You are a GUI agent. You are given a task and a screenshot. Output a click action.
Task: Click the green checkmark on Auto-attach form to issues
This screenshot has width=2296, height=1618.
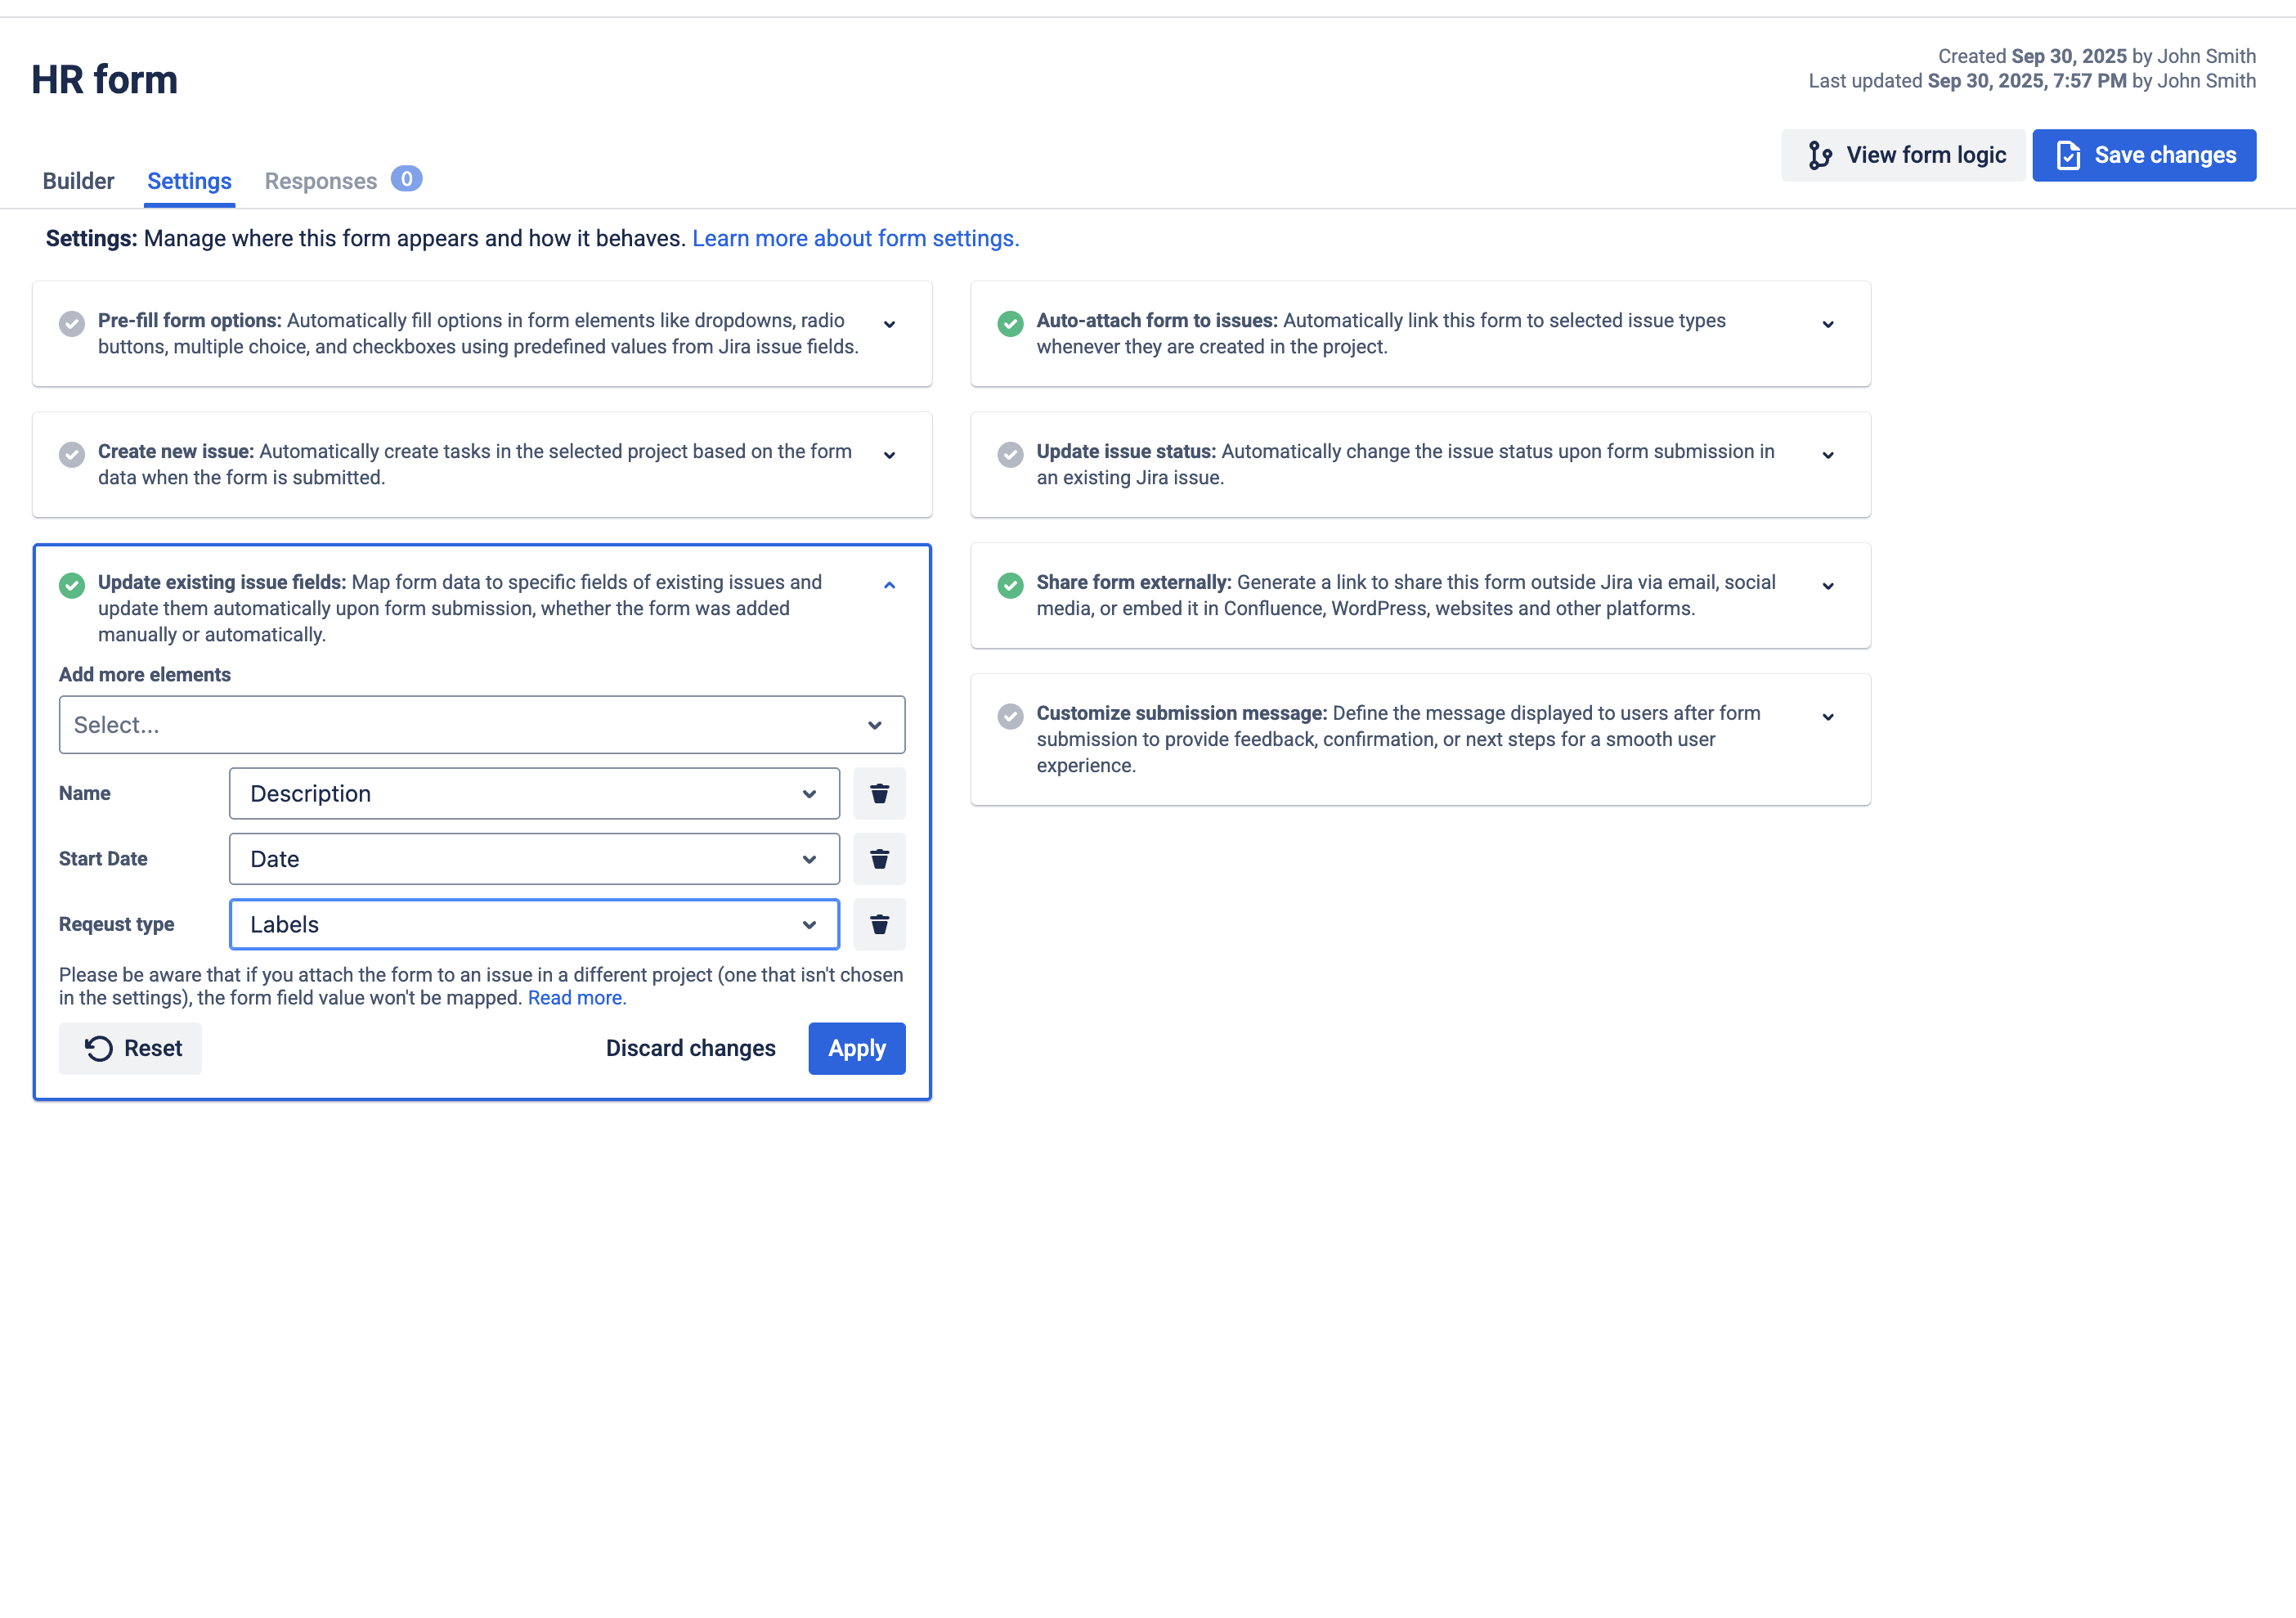coord(1010,323)
